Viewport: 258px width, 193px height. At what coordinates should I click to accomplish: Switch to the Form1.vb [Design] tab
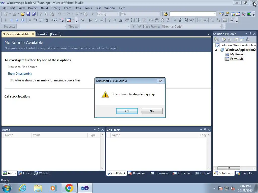point(49,34)
